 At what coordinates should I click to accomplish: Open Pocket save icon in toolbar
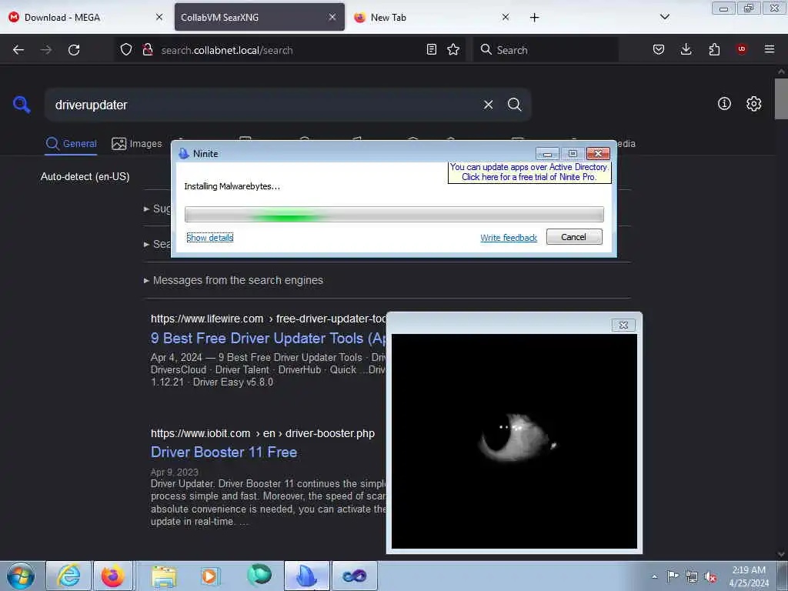click(x=659, y=49)
